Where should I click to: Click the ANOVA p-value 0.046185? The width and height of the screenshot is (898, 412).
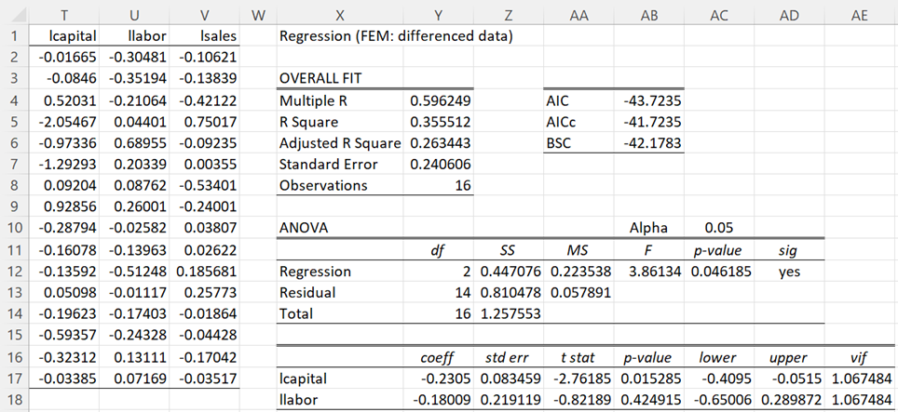pos(721,272)
